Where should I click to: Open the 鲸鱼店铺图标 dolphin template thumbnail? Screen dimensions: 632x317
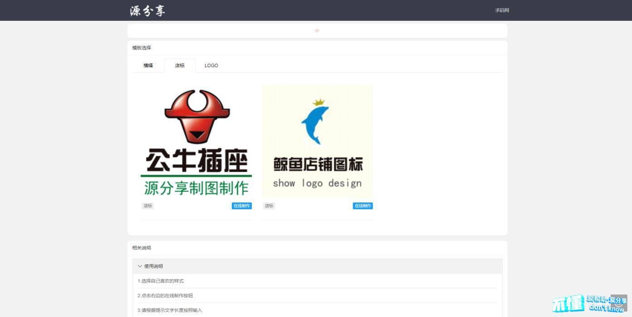pyautogui.click(x=317, y=141)
